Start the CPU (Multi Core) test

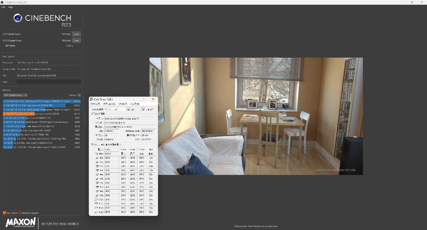pos(76,34)
